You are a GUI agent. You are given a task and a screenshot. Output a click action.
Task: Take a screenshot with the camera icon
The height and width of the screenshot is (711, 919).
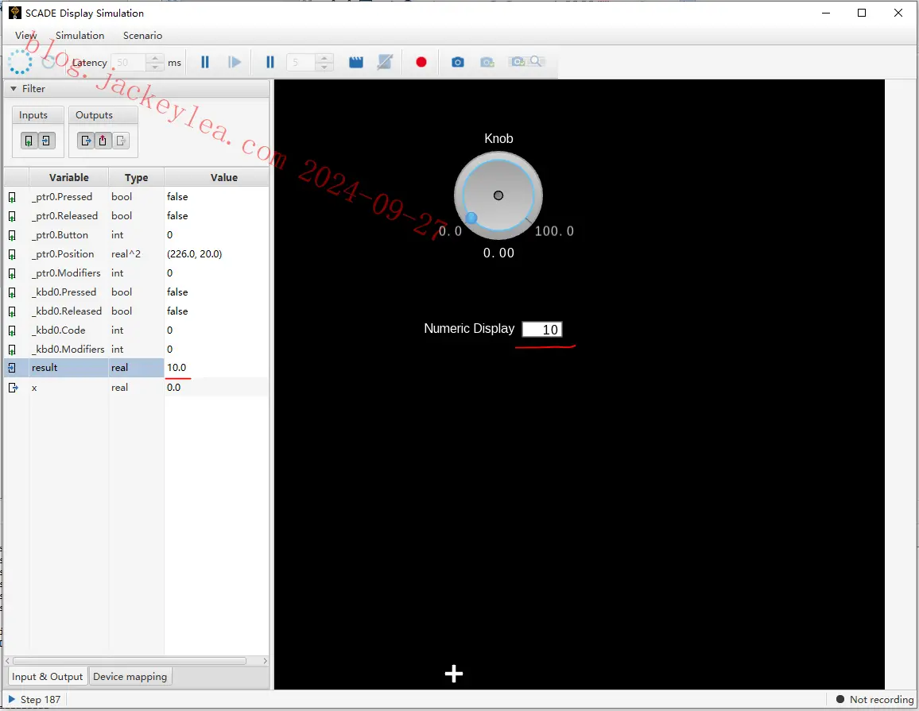(x=458, y=61)
